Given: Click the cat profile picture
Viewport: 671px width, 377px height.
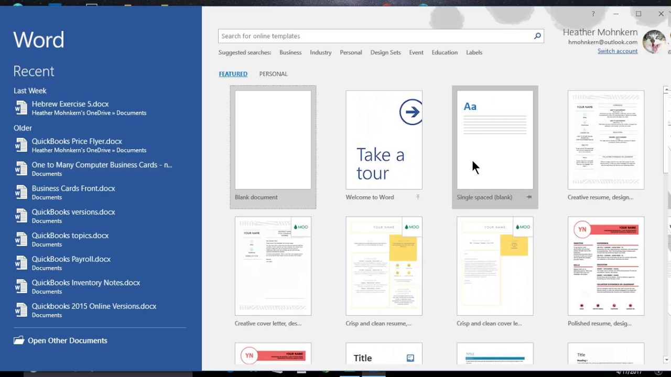Looking at the screenshot, I should coord(654,42).
